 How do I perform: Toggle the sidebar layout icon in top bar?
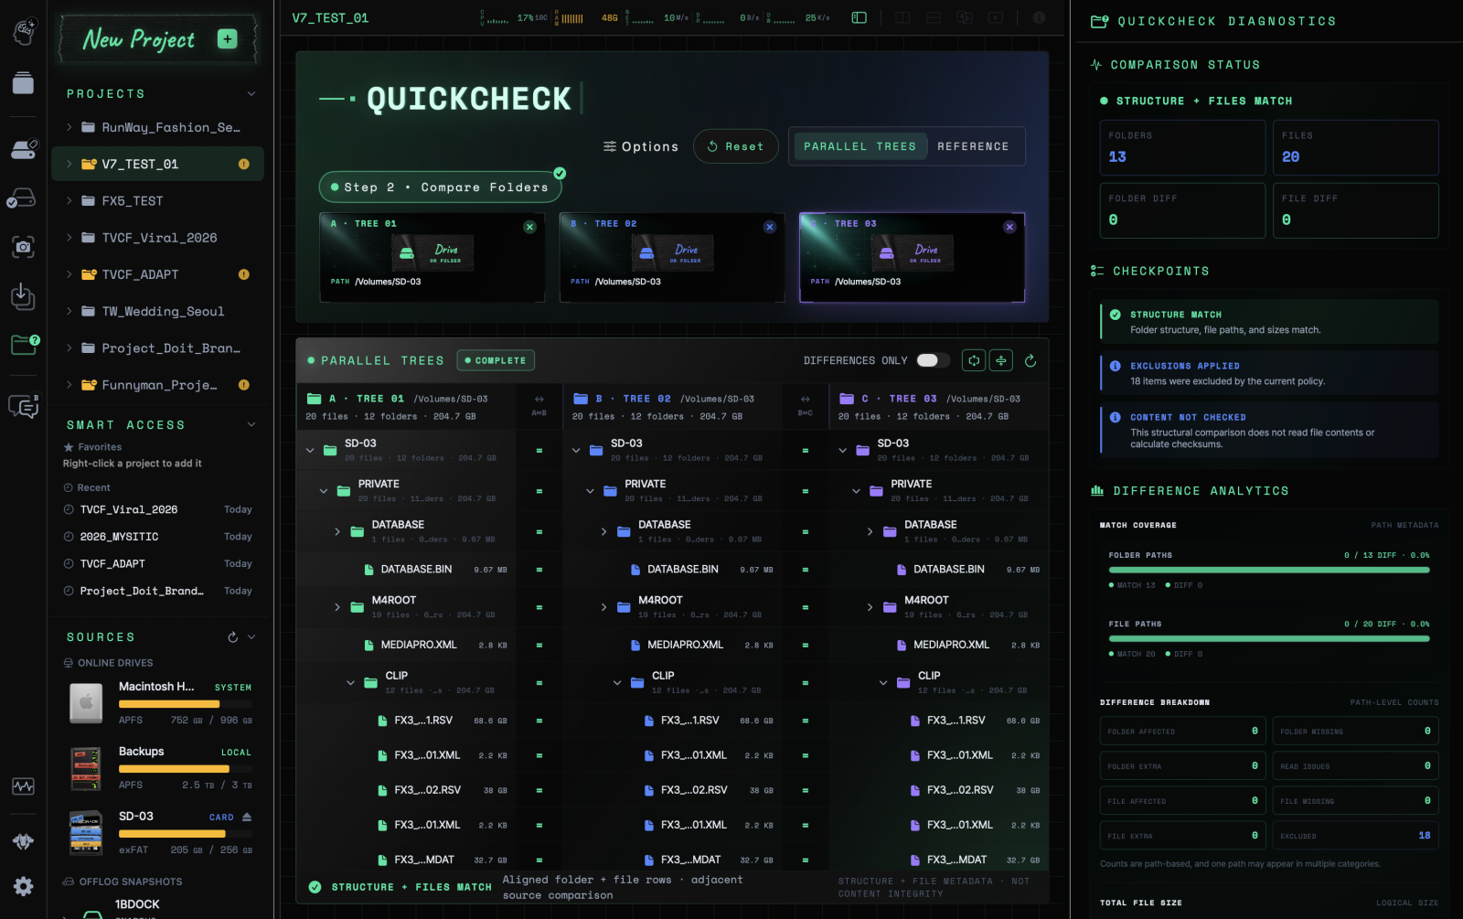pyautogui.click(x=859, y=17)
